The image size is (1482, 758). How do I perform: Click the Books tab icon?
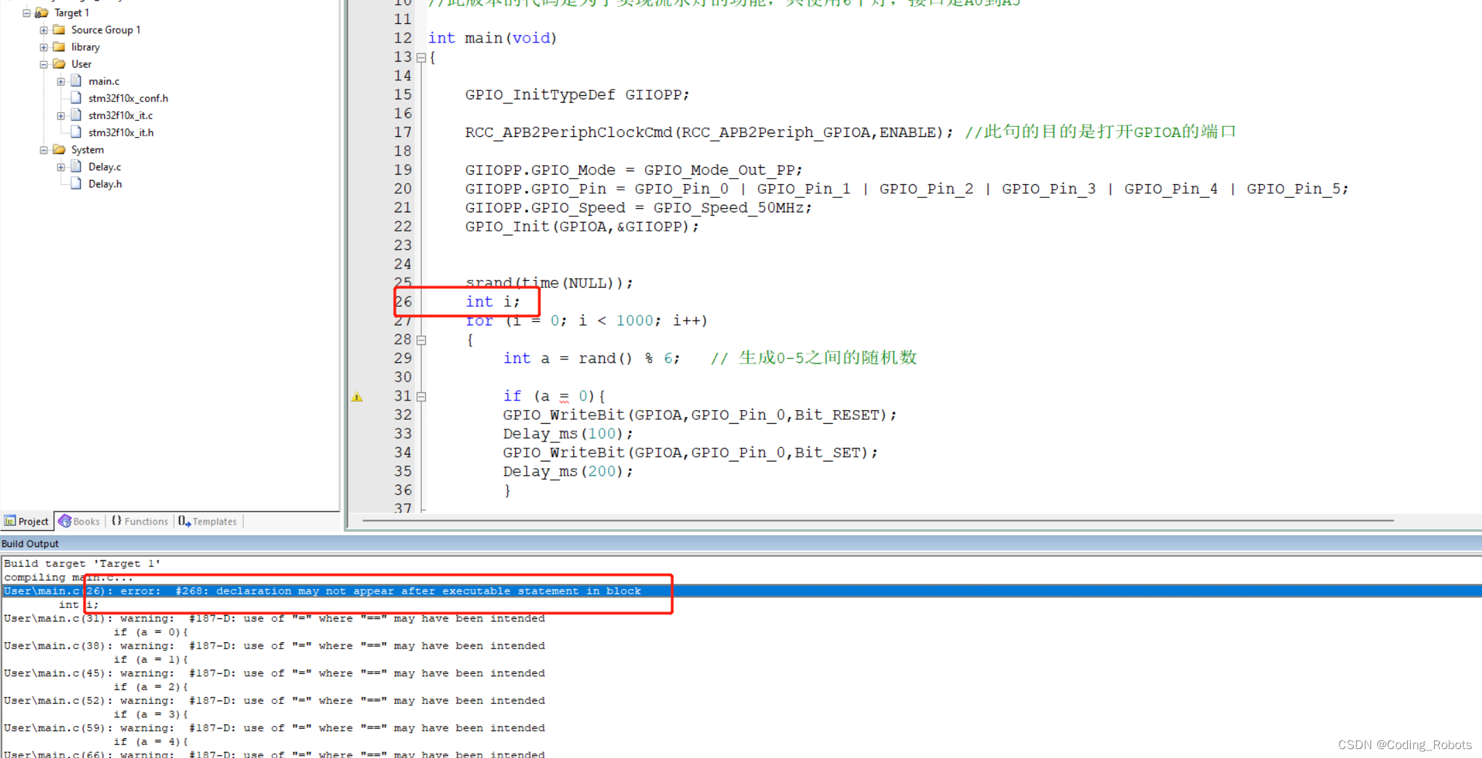(65, 521)
